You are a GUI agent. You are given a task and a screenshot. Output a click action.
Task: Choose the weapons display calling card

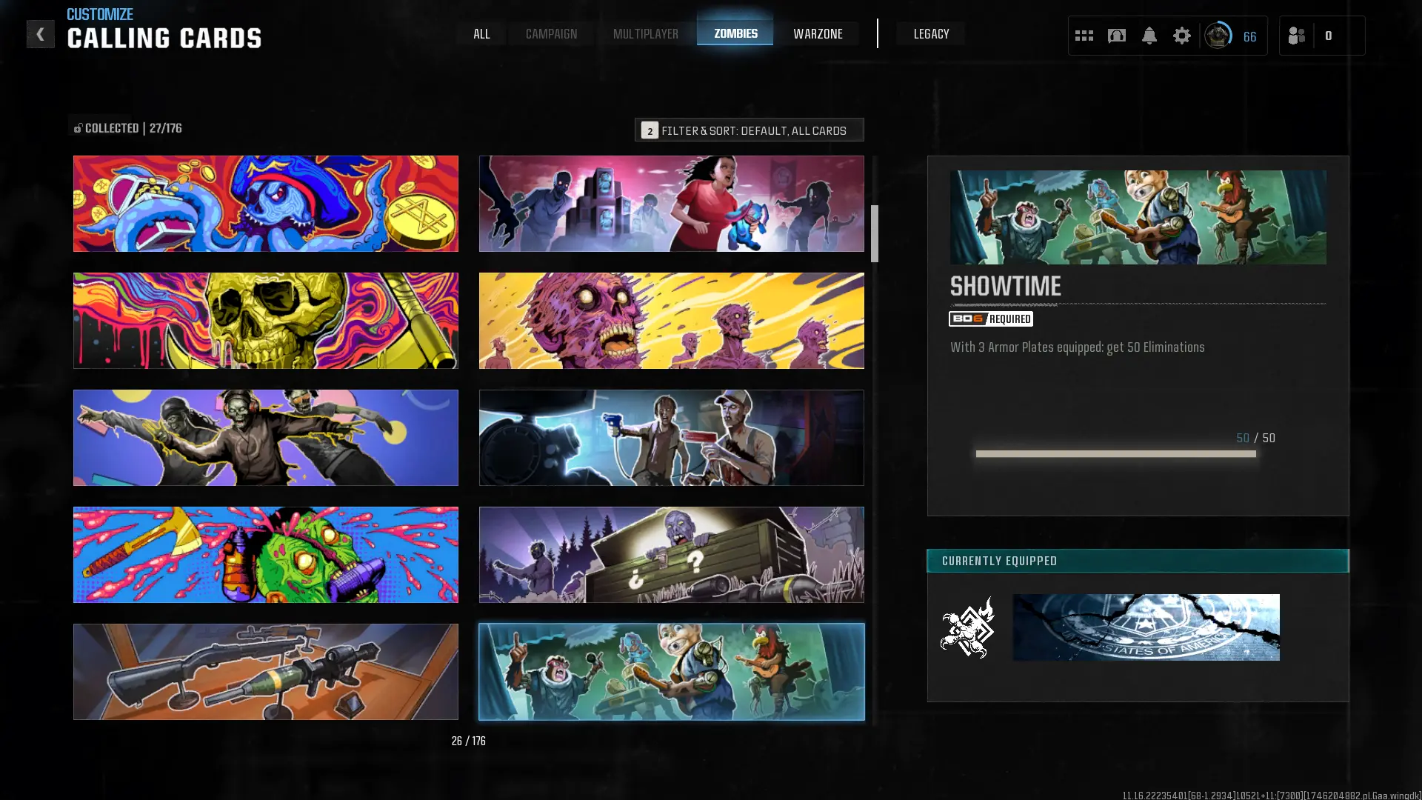[x=265, y=672]
